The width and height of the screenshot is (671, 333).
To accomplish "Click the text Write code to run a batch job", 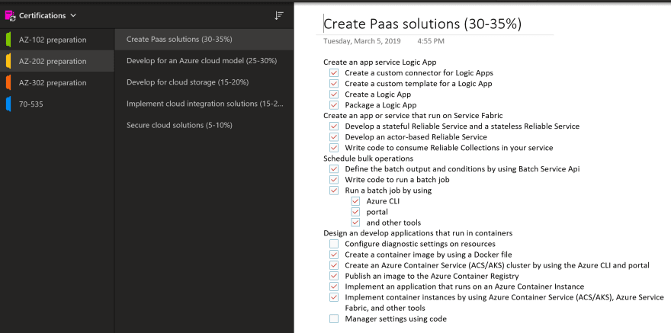I will (397, 180).
